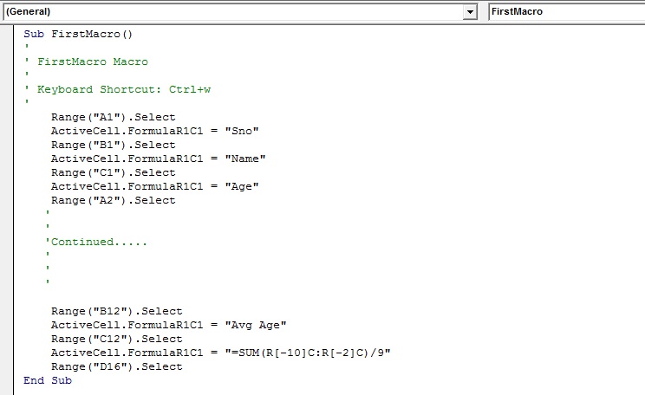Click the 'FirstMacro Macro' comment line
645x395 pixels.
tap(87, 62)
